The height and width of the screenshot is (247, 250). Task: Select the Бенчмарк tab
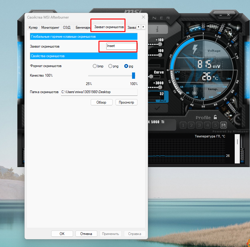pos(83,28)
